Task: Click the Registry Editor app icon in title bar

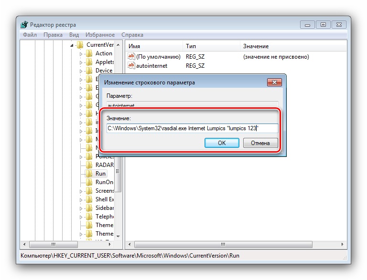Action: click(x=24, y=24)
